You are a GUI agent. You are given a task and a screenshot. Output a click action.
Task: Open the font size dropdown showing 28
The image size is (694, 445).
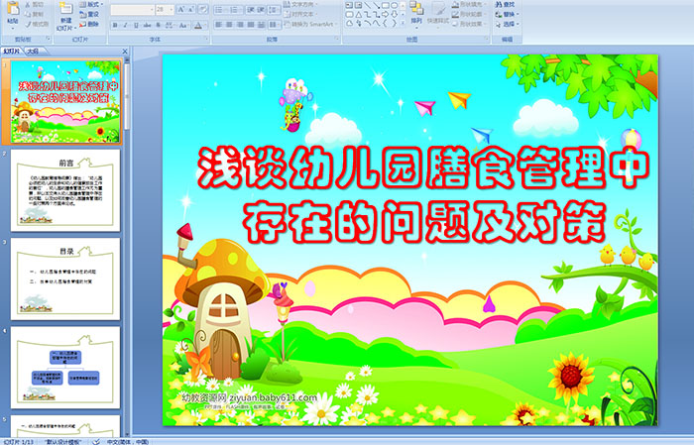tap(165, 10)
